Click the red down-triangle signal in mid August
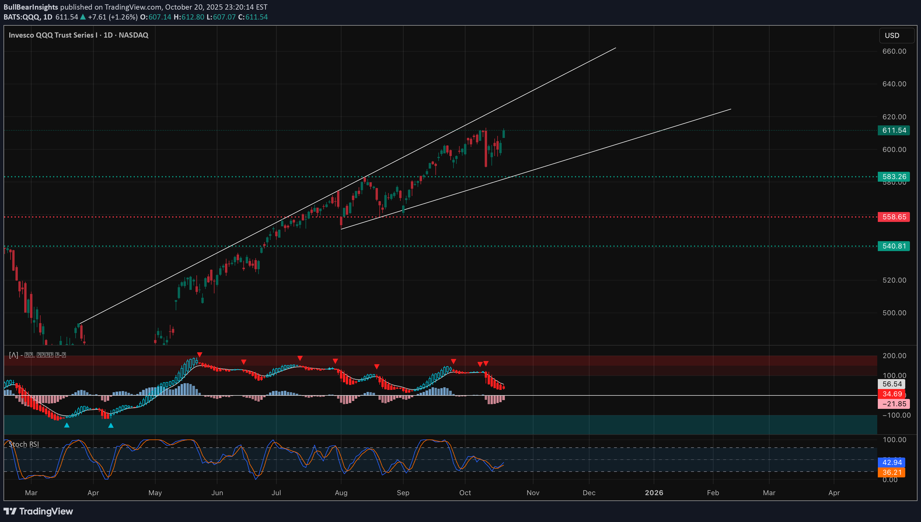The width and height of the screenshot is (921, 522). 377,366
